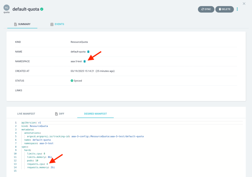Screen dimensions: 252x177
Task: Click the calendar icon on EVENTS tab
Action: (x=52, y=24)
